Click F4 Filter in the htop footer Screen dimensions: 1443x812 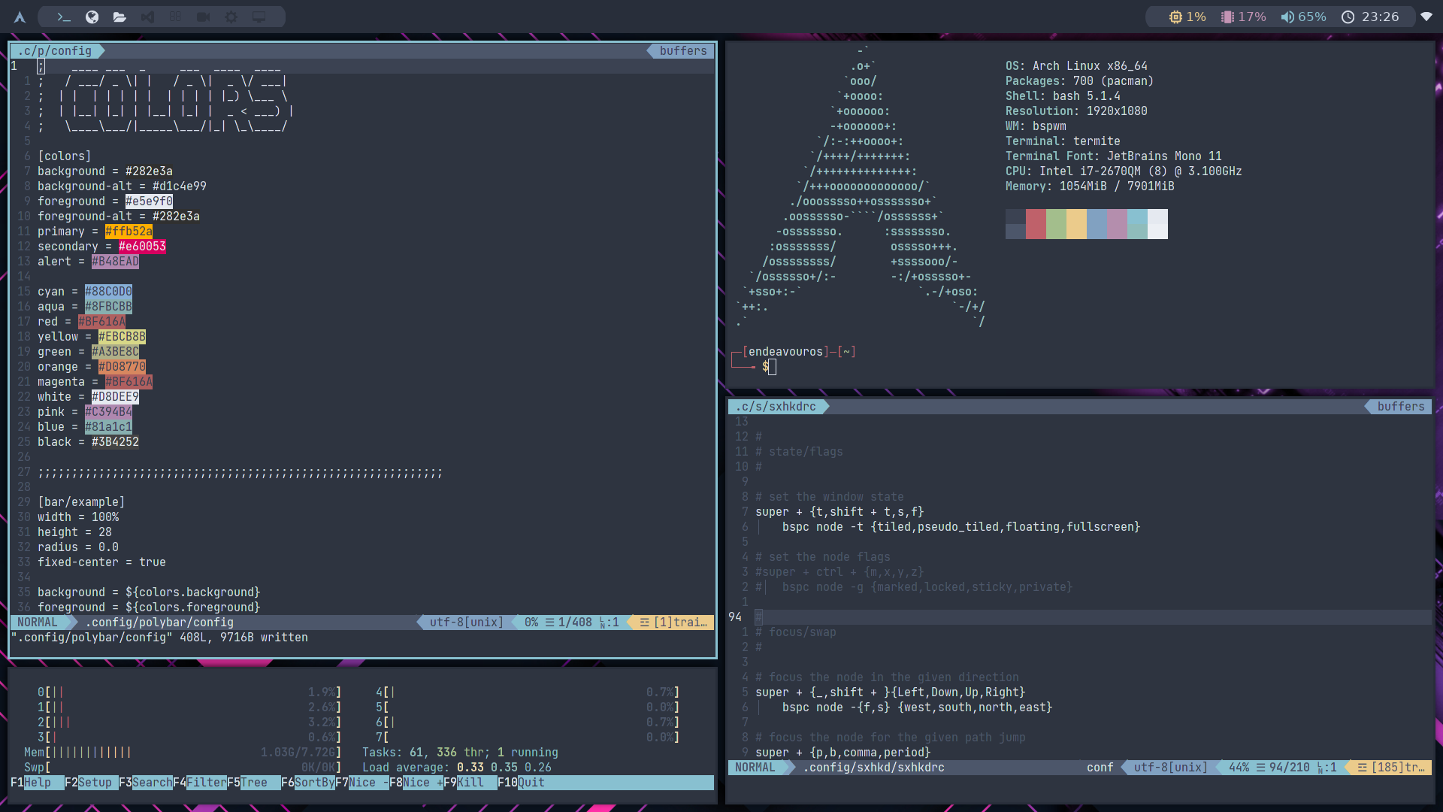200,782
